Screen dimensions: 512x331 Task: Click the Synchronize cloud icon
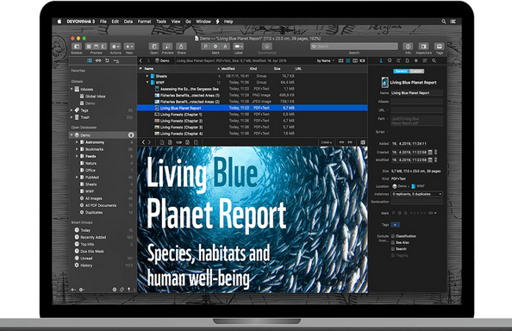pos(267,47)
